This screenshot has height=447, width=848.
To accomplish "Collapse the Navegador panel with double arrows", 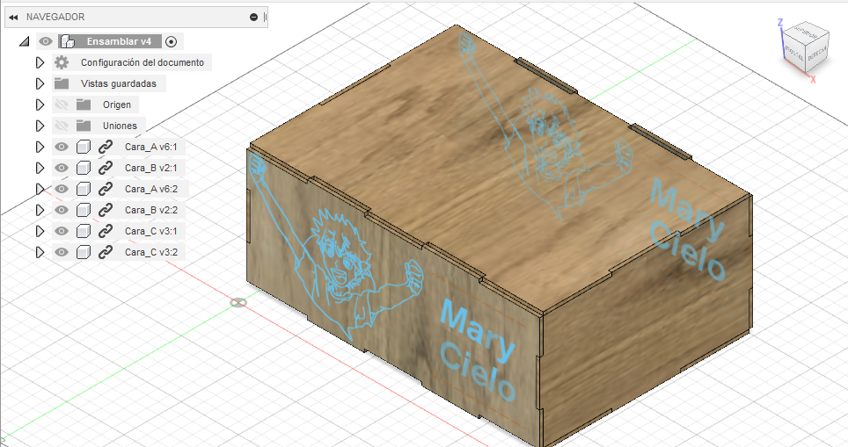I will pos(13,18).
